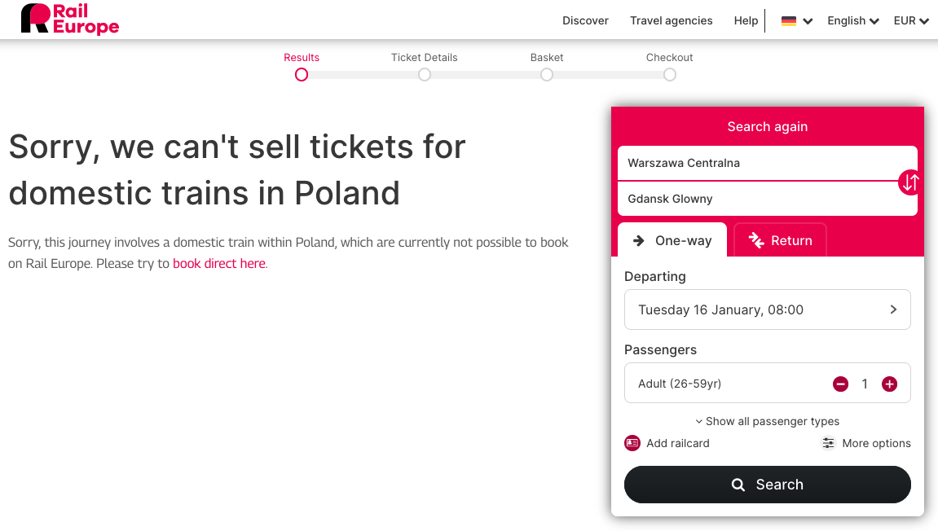Screen dimensions: 938x531
Task: Click the railcard icon
Action: (632, 443)
